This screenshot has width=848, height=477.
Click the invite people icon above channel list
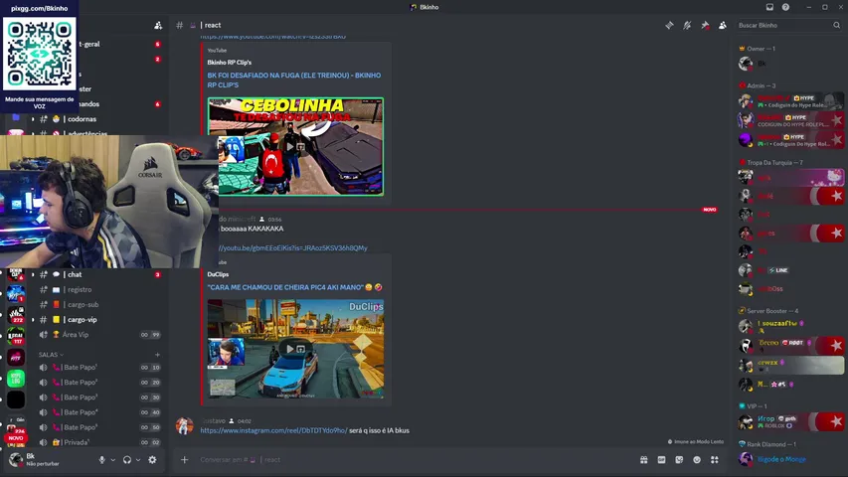tap(158, 26)
